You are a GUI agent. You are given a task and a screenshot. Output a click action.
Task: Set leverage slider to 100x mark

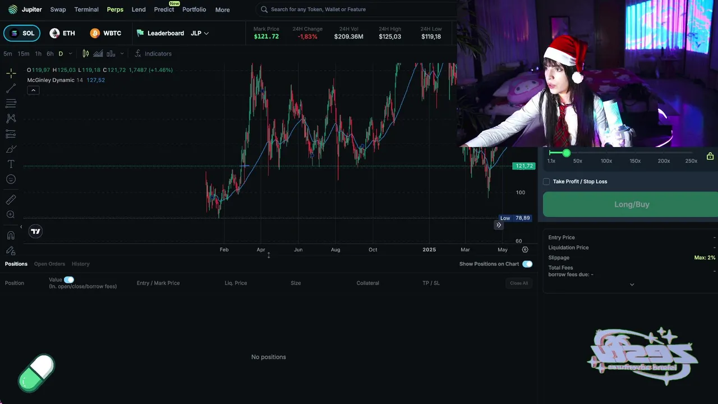click(x=606, y=161)
